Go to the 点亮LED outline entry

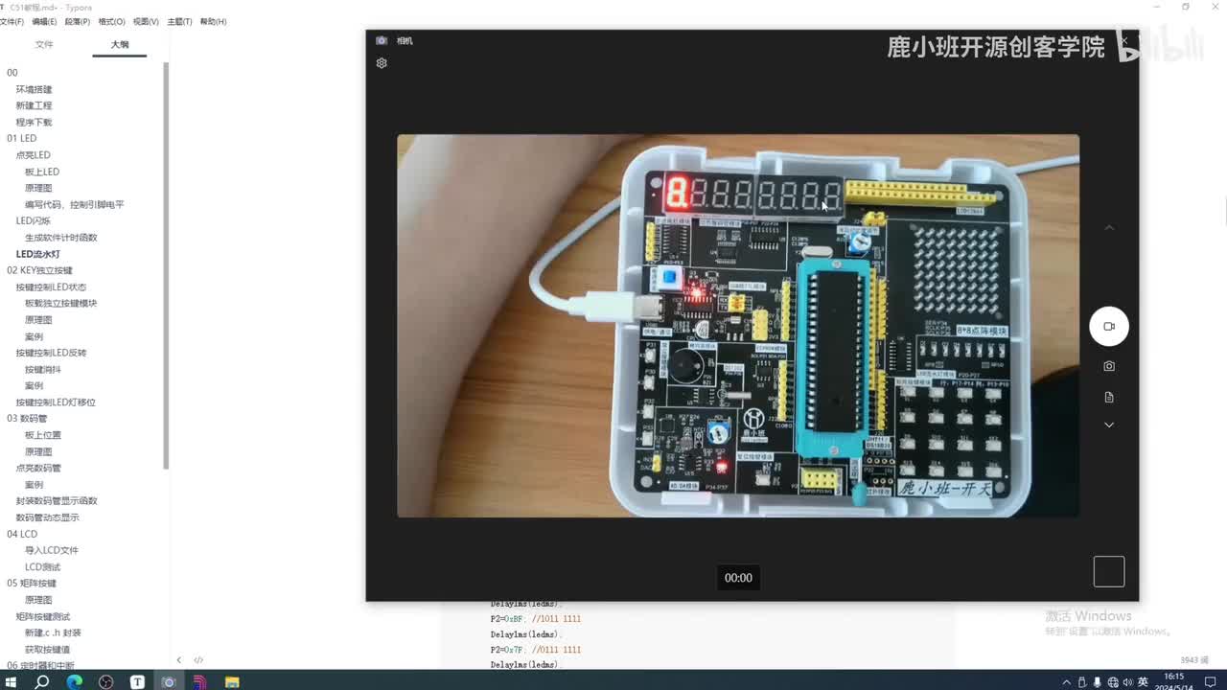(x=34, y=154)
